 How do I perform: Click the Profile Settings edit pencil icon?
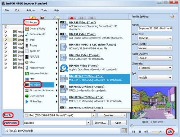point(172,17)
